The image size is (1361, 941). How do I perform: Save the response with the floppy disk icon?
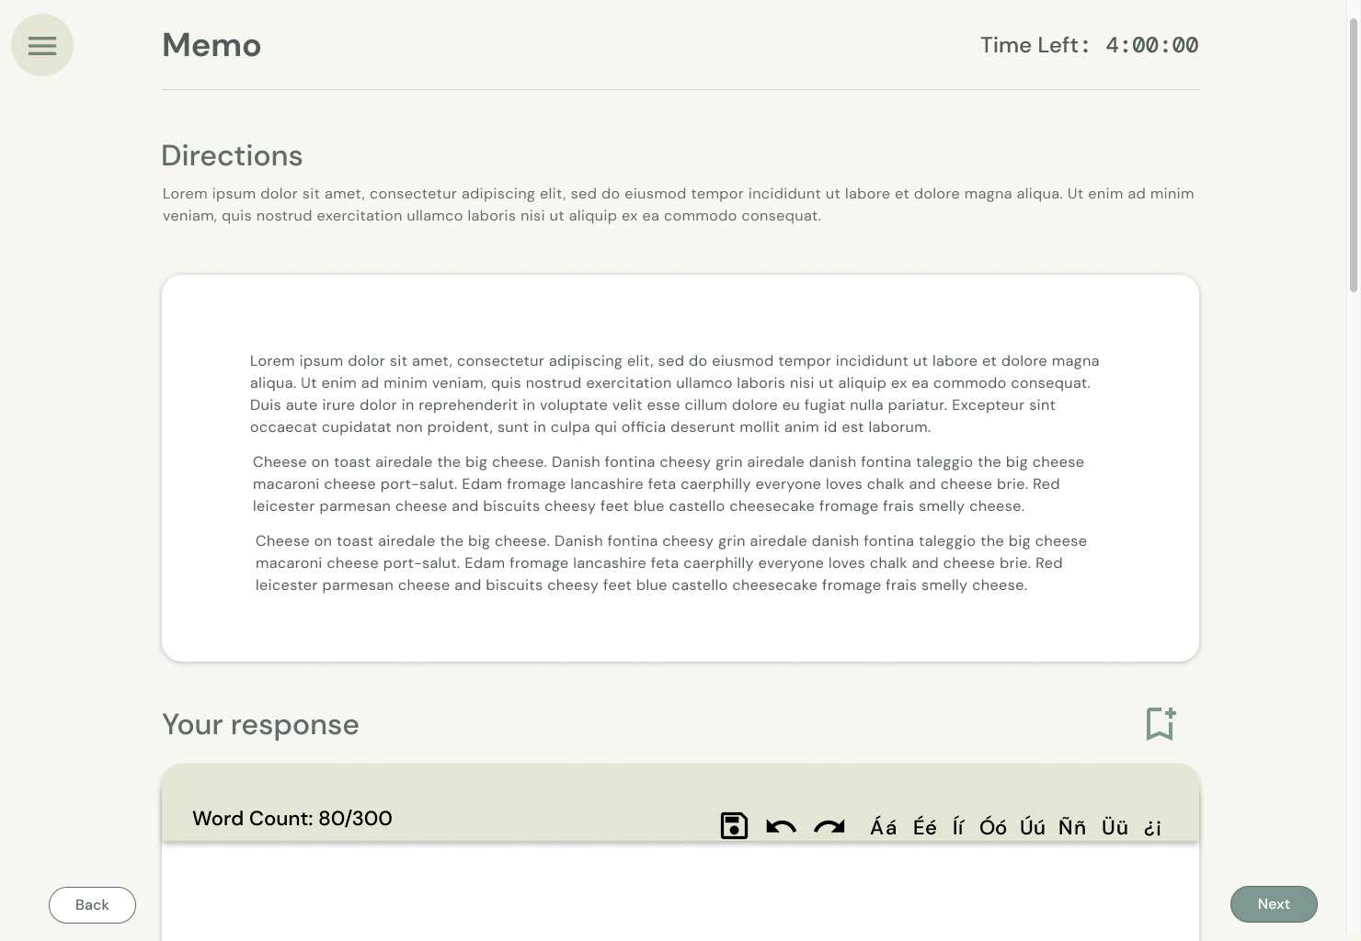[734, 826]
